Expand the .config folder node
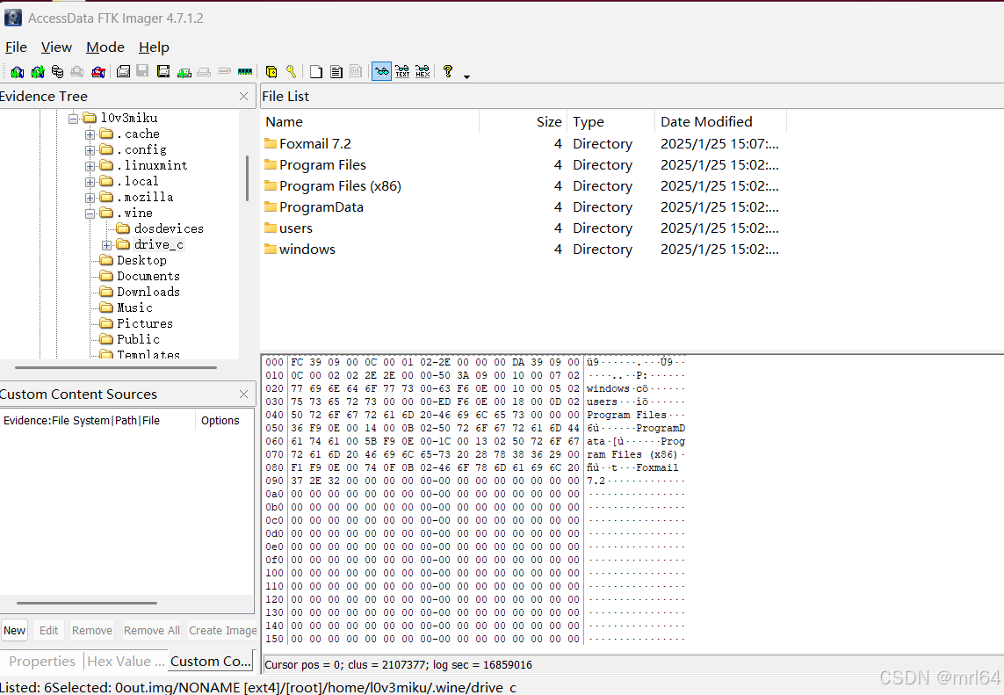This screenshot has width=1004, height=695. (x=90, y=150)
